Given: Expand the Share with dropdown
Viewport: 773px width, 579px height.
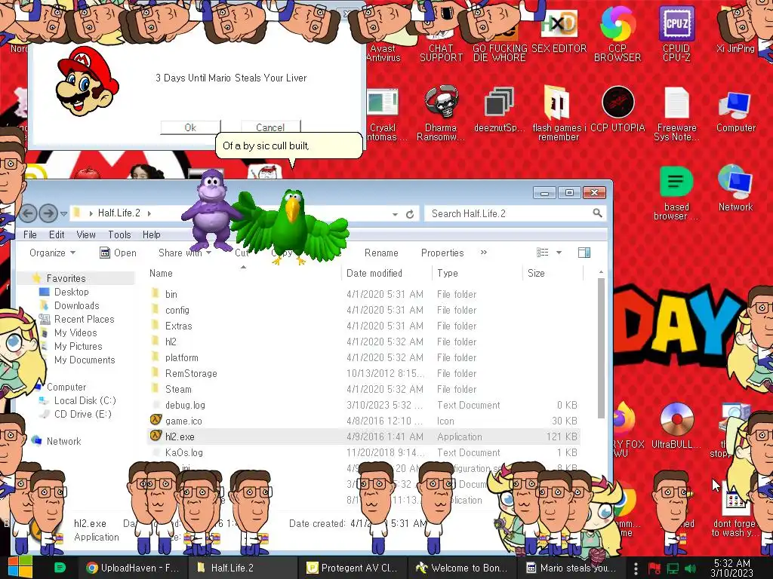Looking at the screenshot, I should 184,253.
